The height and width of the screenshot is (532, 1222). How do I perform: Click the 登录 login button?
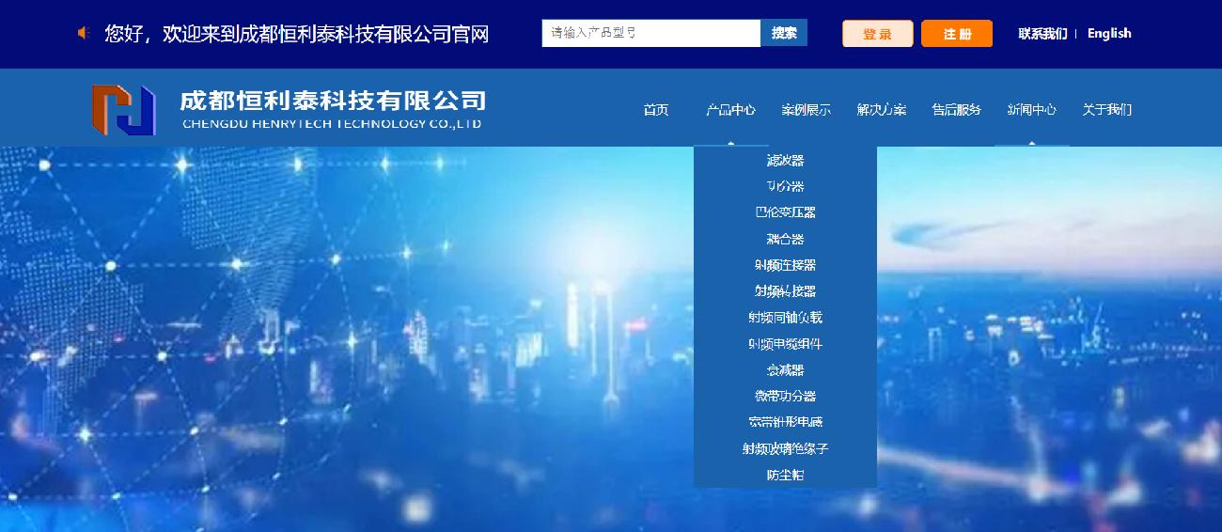[x=877, y=34]
